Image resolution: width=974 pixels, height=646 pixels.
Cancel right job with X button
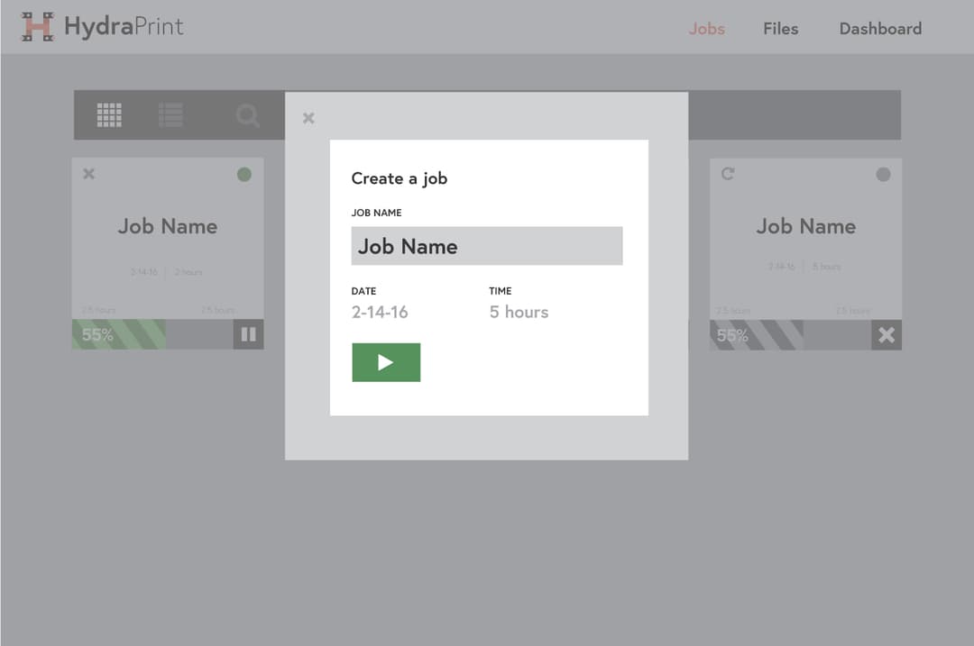coord(887,335)
